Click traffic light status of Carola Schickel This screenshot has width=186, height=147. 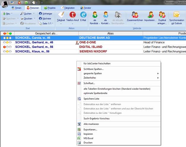[7, 38]
